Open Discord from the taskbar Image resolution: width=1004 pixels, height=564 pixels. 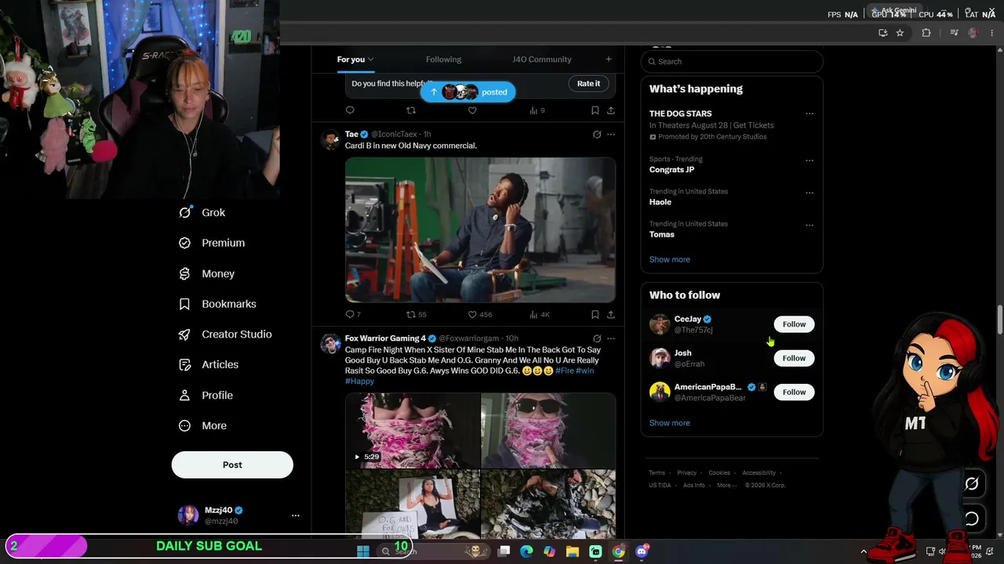pyautogui.click(x=642, y=551)
